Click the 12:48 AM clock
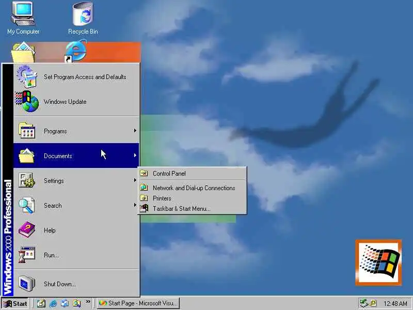 pyautogui.click(x=395, y=304)
